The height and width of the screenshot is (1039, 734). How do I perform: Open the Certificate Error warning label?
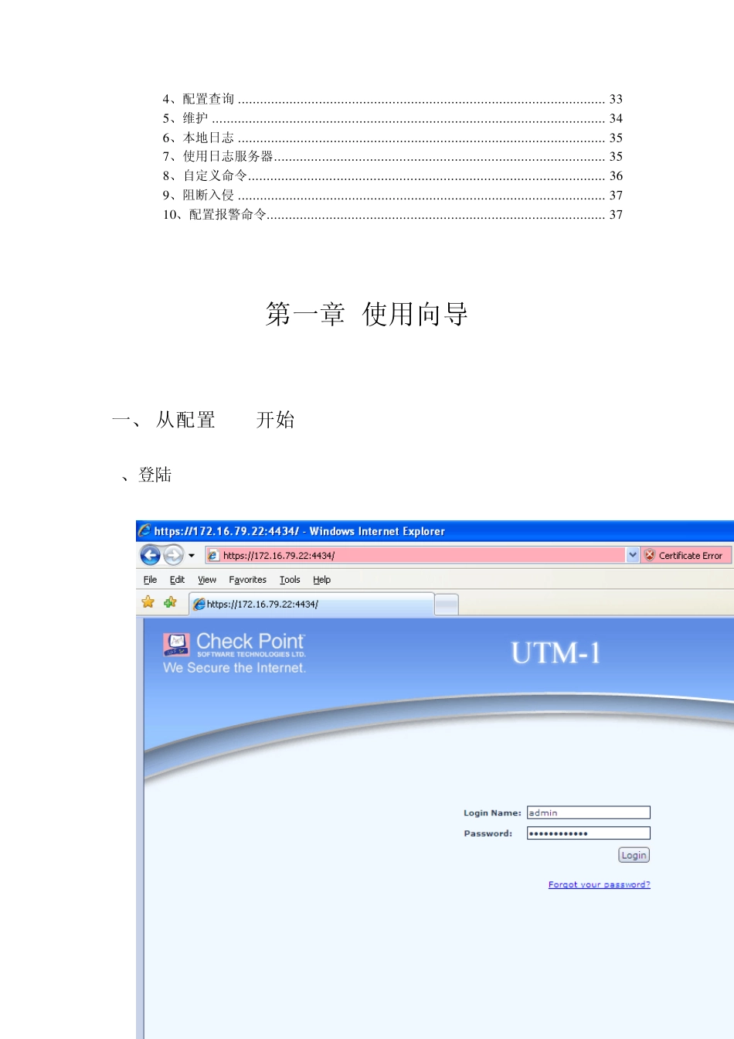coord(690,555)
